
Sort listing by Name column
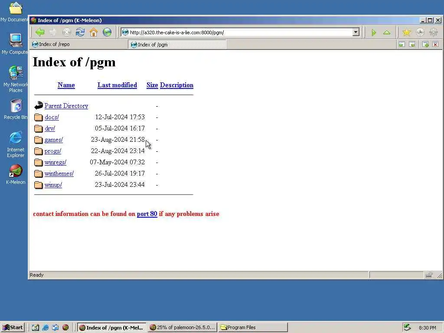coord(66,85)
